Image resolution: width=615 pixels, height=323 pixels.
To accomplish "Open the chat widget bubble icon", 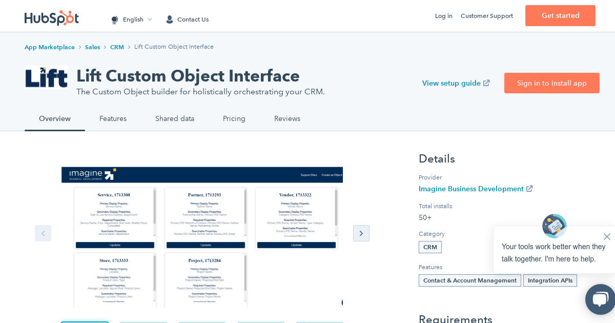I will click(x=600, y=299).
